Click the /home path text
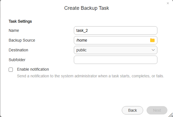The width and height of the screenshot is (173, 117). (x=82, y=40)
